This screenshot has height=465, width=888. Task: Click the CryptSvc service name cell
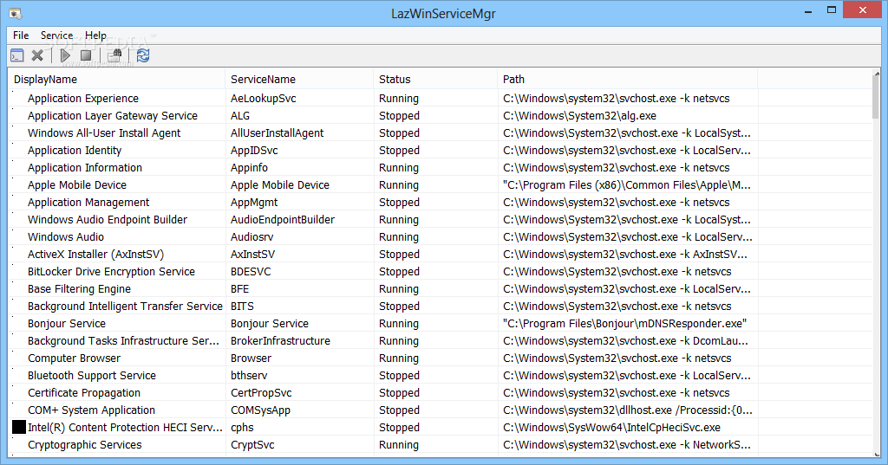pos(252,444)
